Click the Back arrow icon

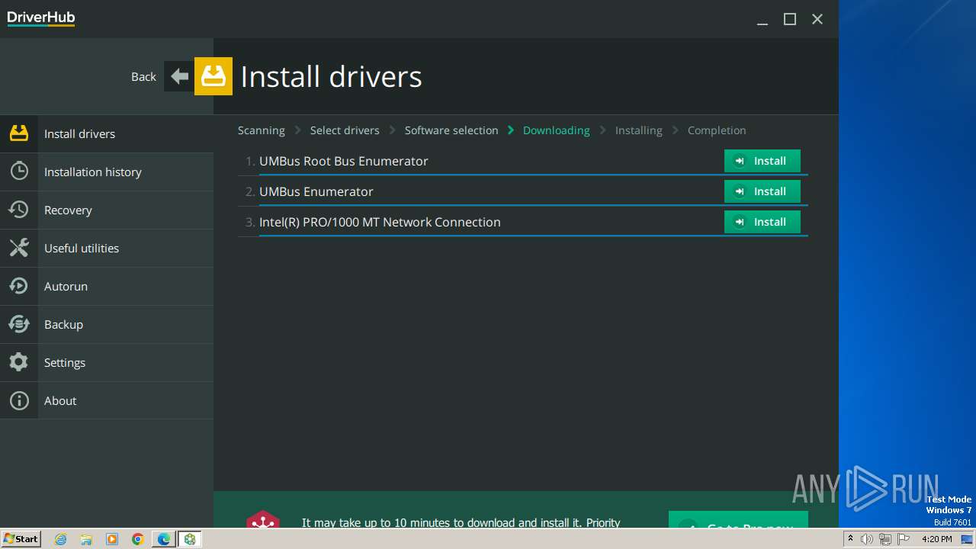[x=179, y=76]
